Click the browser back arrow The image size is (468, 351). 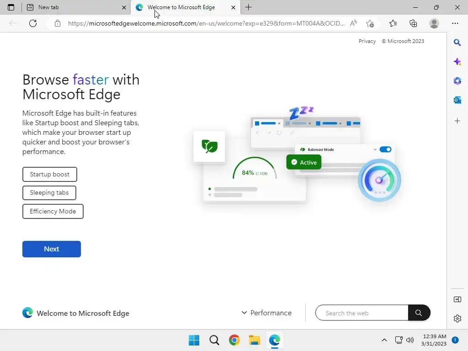(x=13, y=23)
